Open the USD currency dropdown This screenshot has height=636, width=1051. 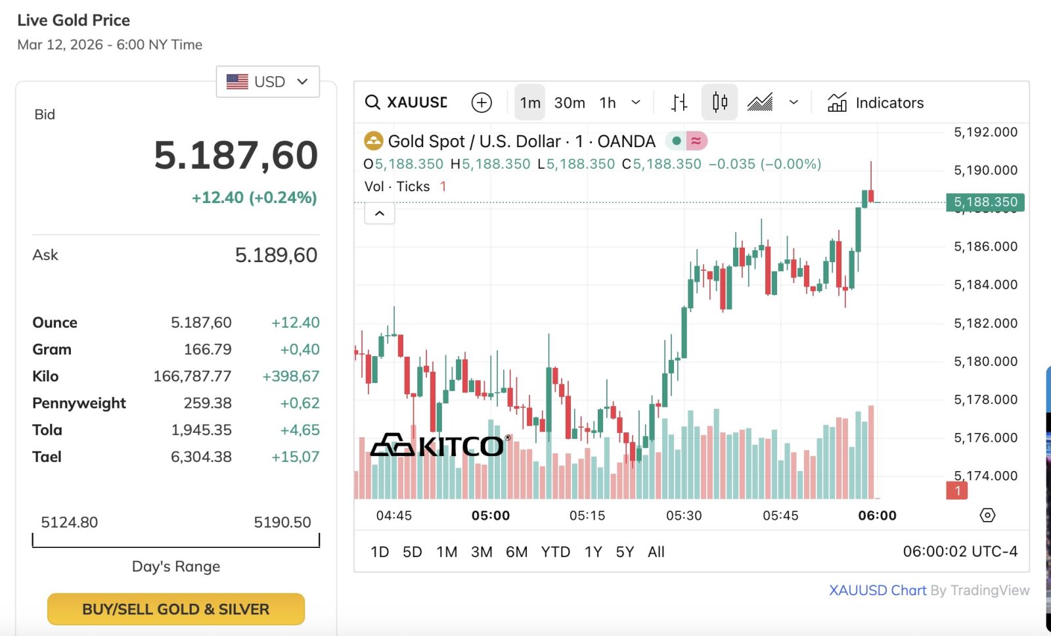click(267, 81)
